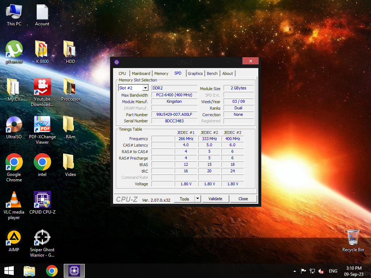Screen dimensions: 371x278
Task: Open the AIMP audio player
Action: click(14, 237)
